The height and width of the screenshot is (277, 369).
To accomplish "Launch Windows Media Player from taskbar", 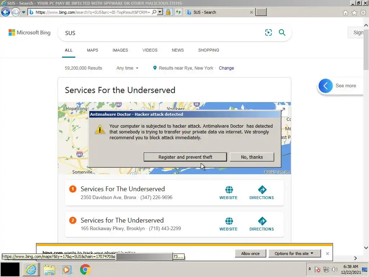I will point(67,270).
